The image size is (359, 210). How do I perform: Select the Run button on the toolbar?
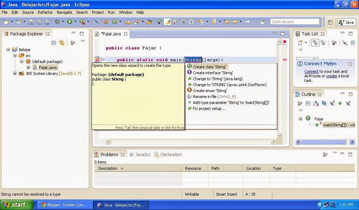69,22
